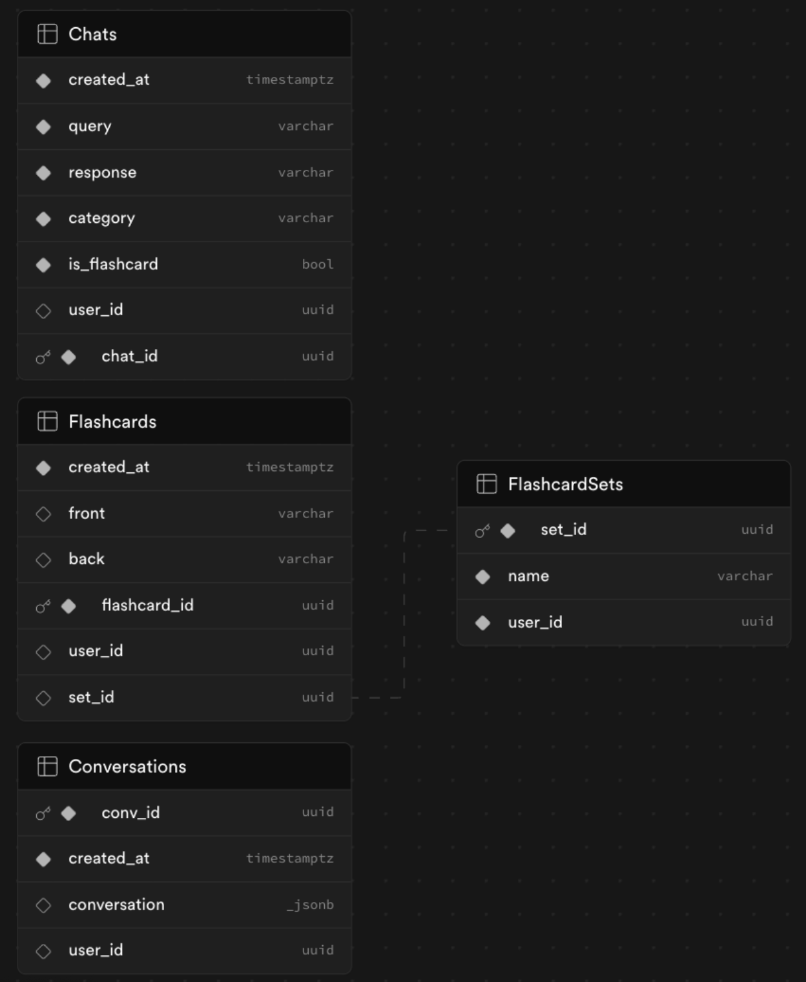Select the FlashcardSets table title
This screenshot has height=982, width=806.
click(x=565, y=484)
